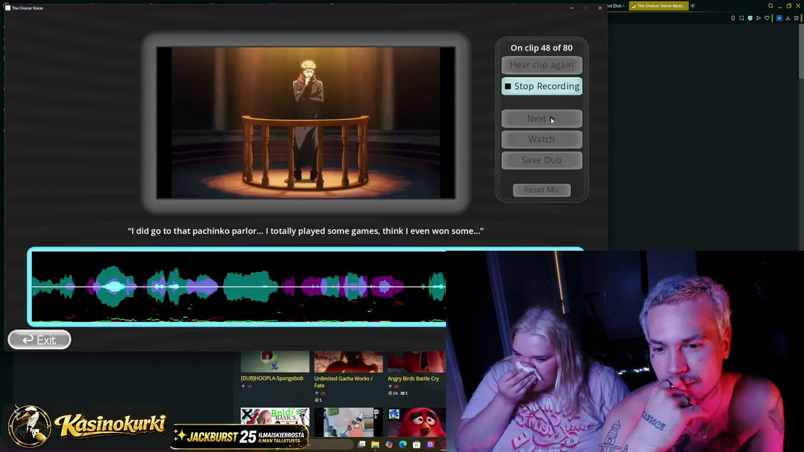This screenshot has height=452, width=804.
Task: Click the recording waveform display
Action: 239,287
